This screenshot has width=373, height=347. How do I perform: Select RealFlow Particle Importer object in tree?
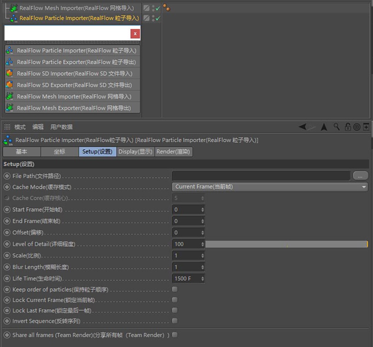[x=79, y=18]
